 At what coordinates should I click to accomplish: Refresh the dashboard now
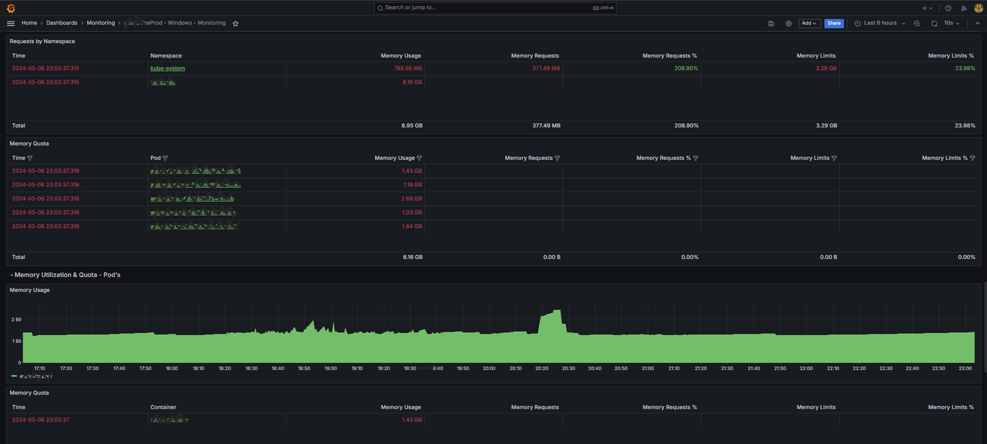click(x=934, y=23)
